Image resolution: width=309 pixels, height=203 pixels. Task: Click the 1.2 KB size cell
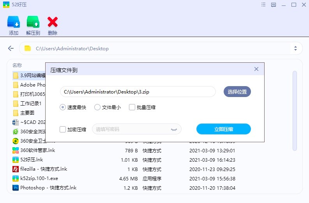131,188
